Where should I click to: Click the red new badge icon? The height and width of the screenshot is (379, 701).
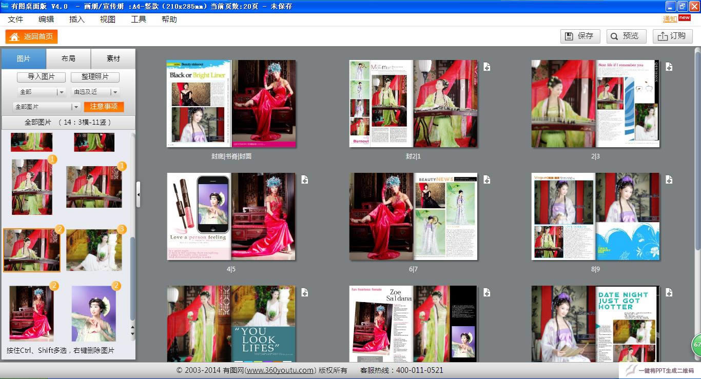(x=685, y=17)
